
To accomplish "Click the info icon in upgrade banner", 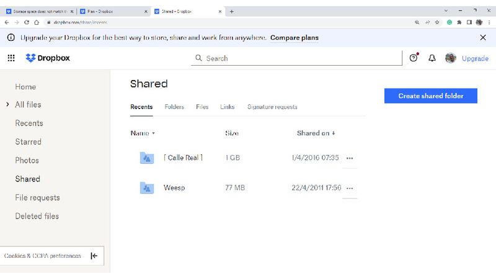I will point(11,37).
